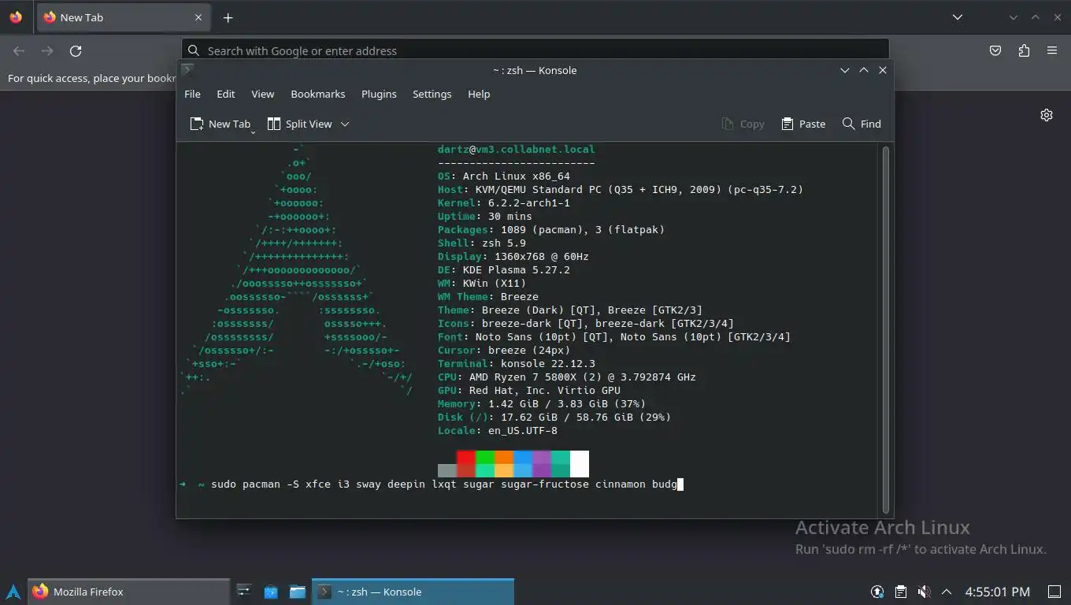Expand the New Tab profile dropdown arrow

point(254,132)
